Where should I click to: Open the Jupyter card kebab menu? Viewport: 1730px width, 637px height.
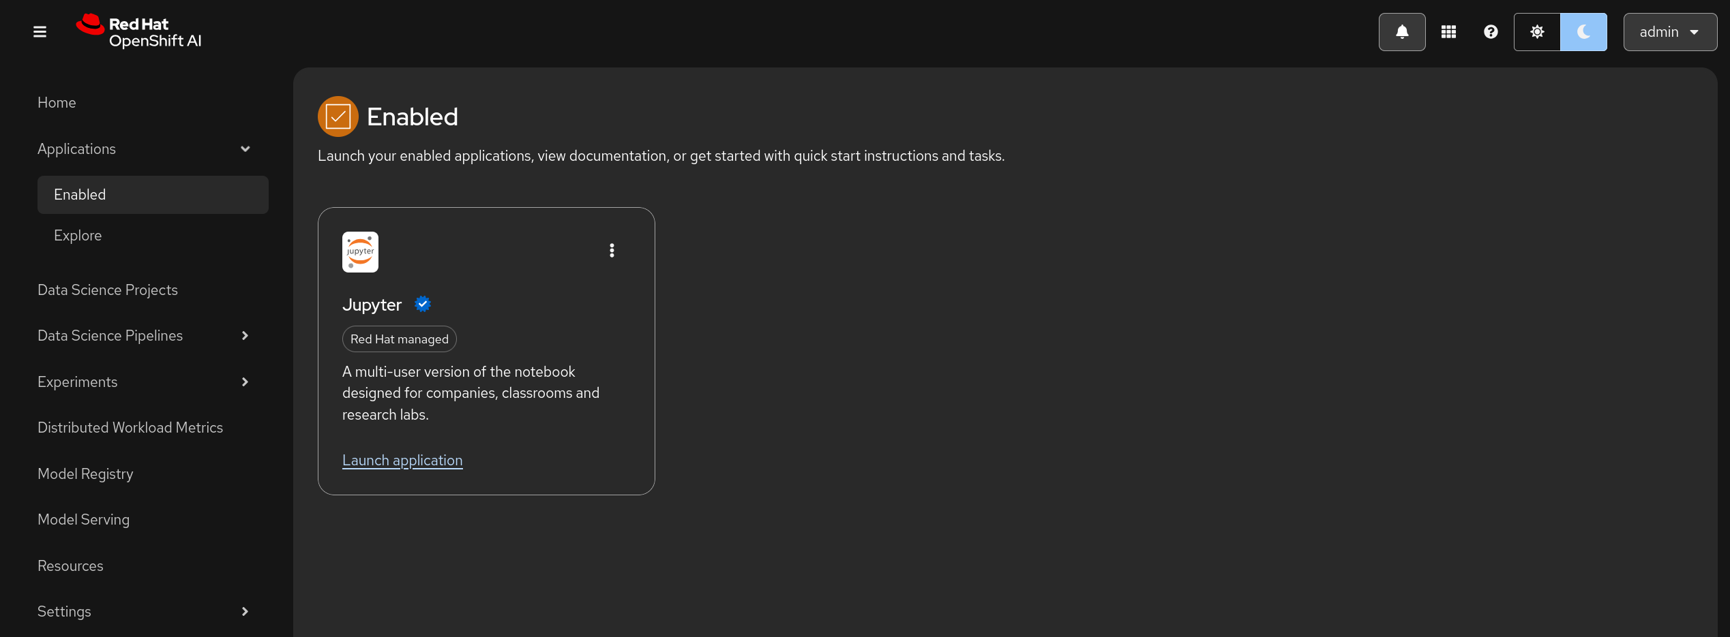(x=612, y=251)
